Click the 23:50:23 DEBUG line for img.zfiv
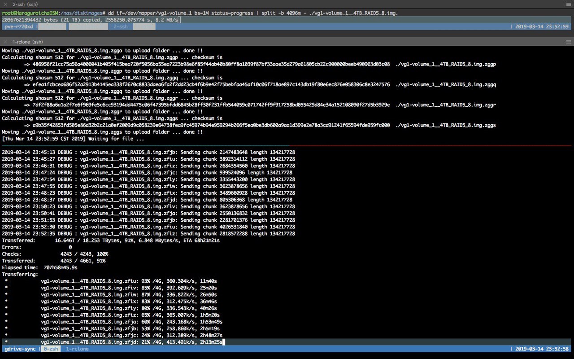Image resolution: width=574 pixels, height=359 pixels. click(x=148, y=206)
